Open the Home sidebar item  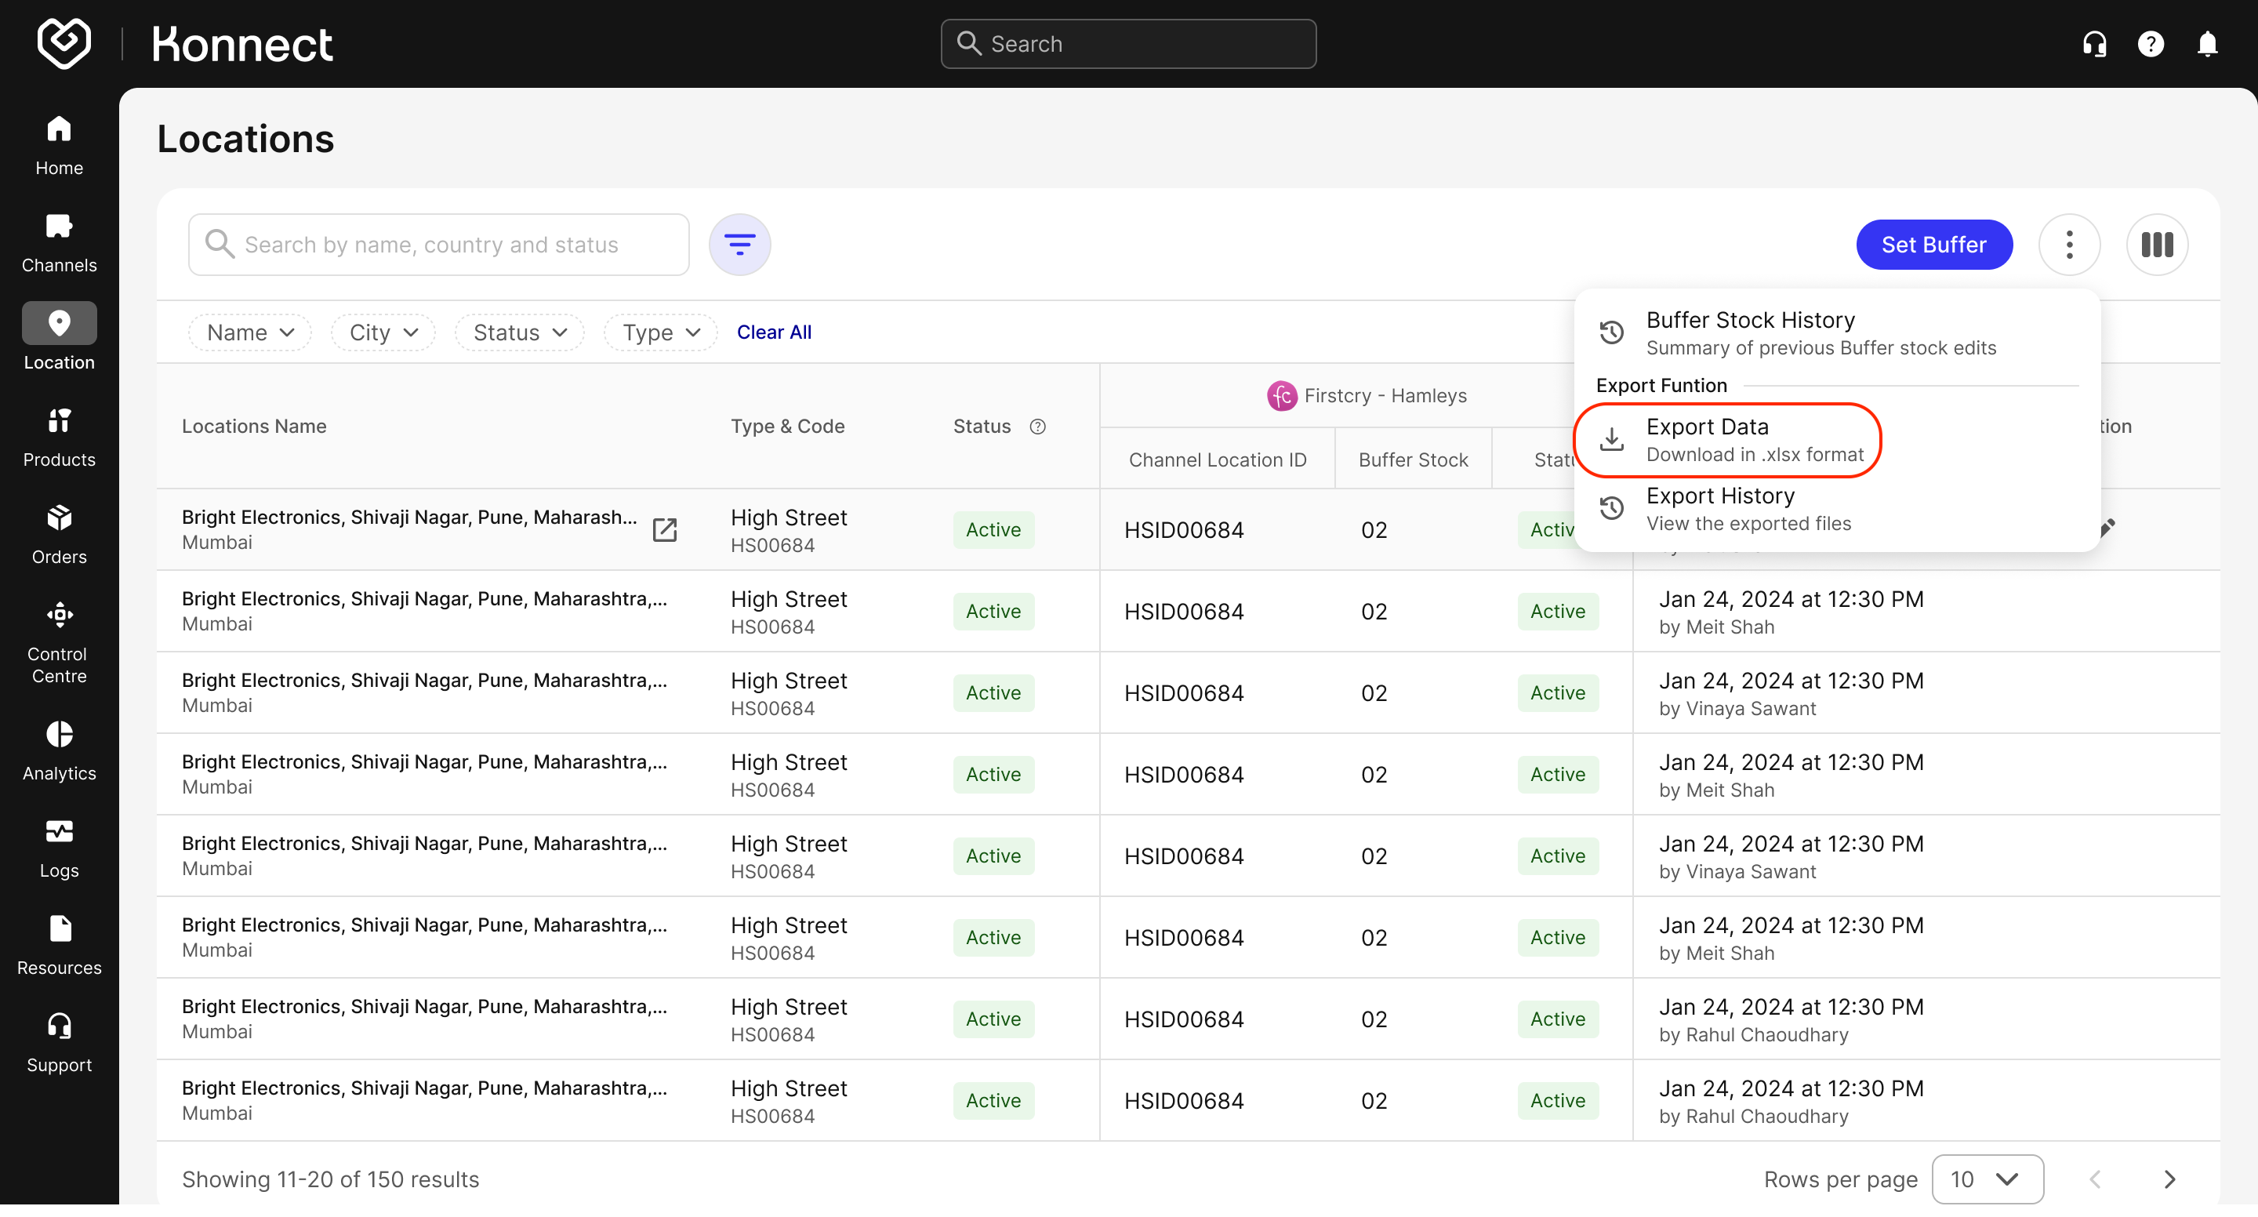(59, 146)
